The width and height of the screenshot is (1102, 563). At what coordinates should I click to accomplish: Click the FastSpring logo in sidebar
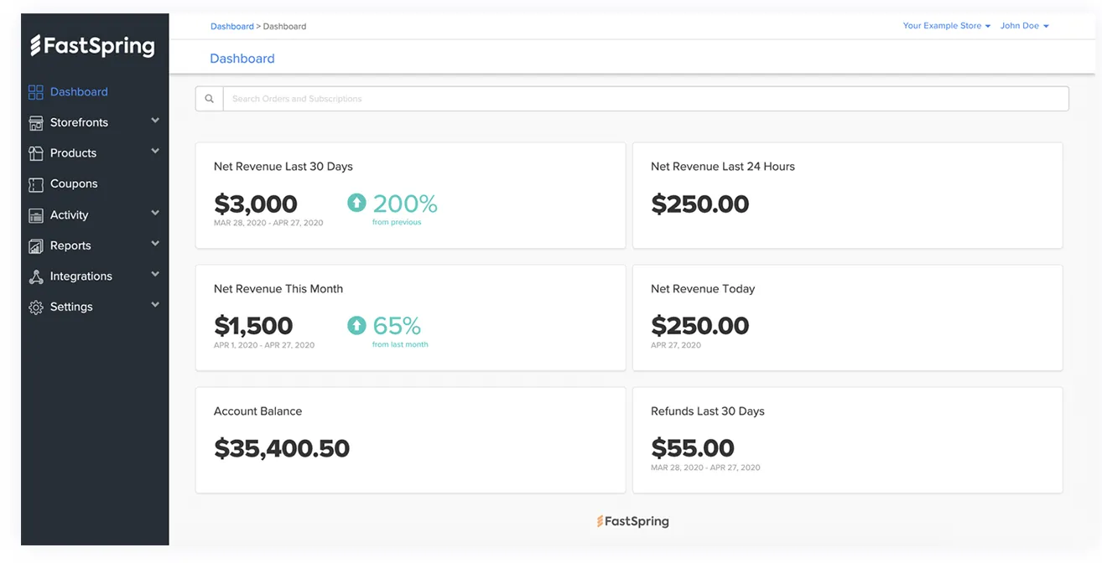[93, 45]
